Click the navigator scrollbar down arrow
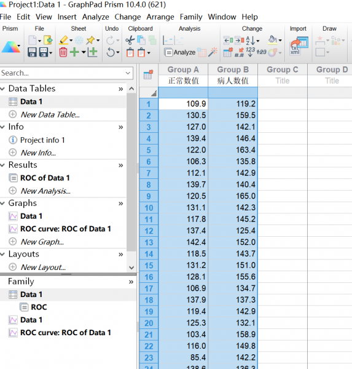The width and height of the screenshot is (352, 369). pos(131,268)
